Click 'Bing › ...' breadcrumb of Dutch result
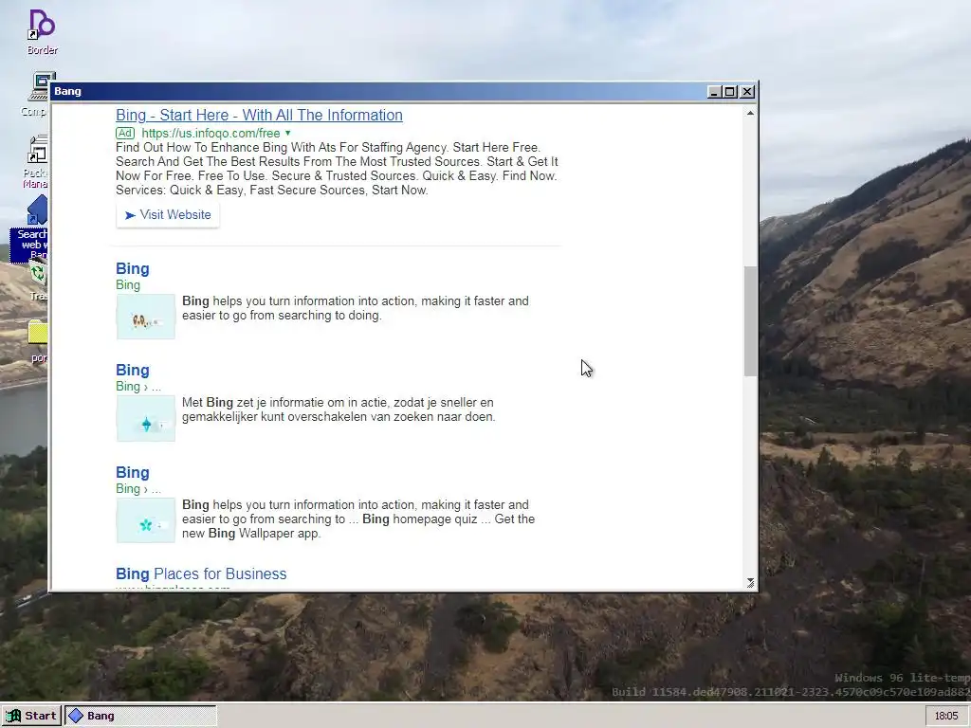This screenshot has height=728, width=971. click(x=138, y=387)
